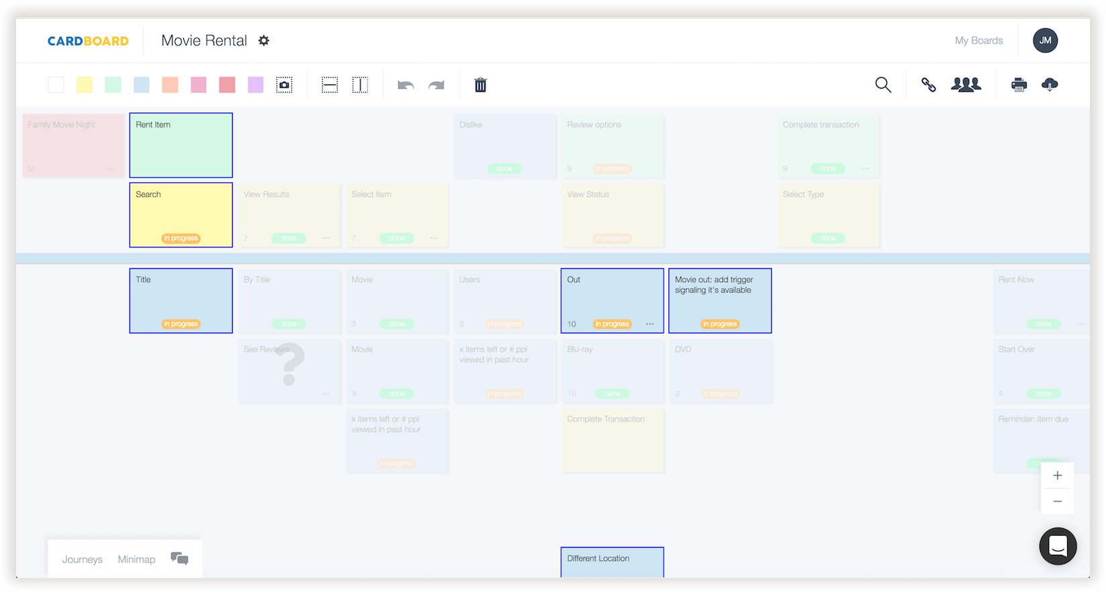This screenshot has width=1106, height=592.
Task: Click the in progress tag on Out card
Action: (x=612, y=324)
